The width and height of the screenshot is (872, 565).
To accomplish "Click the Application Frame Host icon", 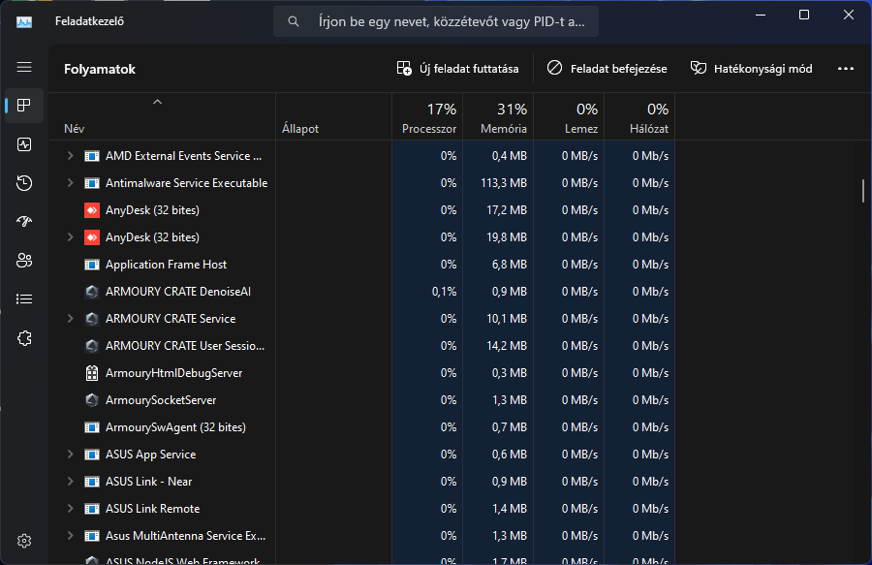I will coord(92,265).
